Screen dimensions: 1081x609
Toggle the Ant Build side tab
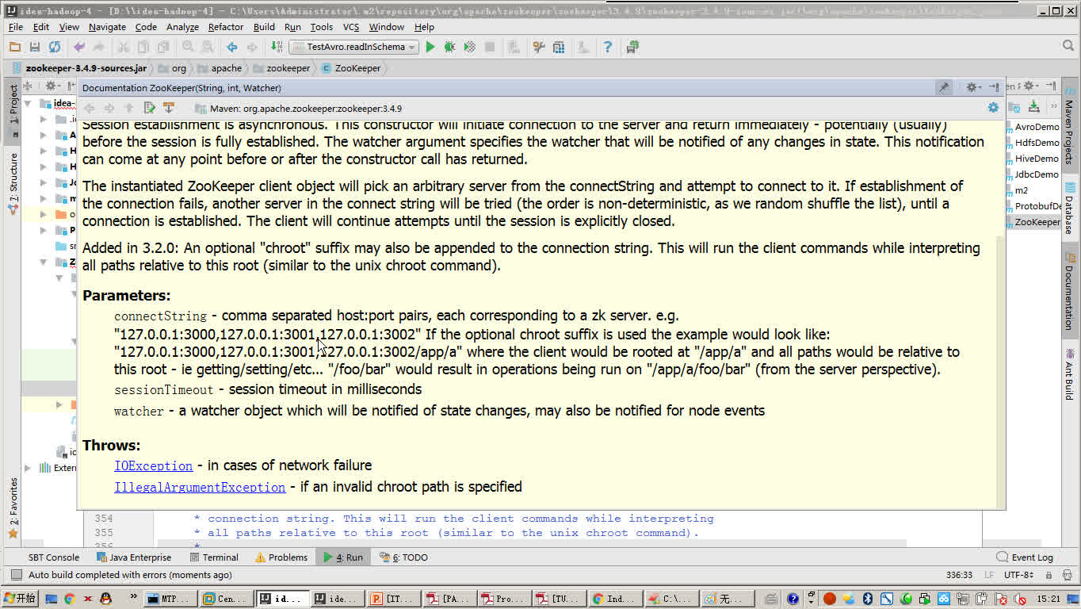pos(1068,373)
